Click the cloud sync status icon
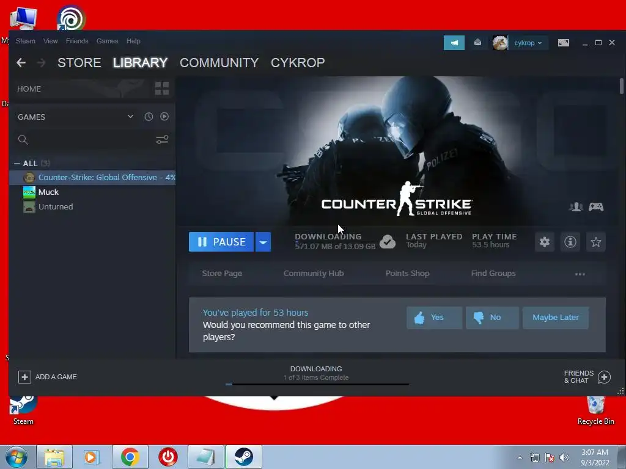The width and height of the screenshot is (626, 469). click(x=387, y=242)
